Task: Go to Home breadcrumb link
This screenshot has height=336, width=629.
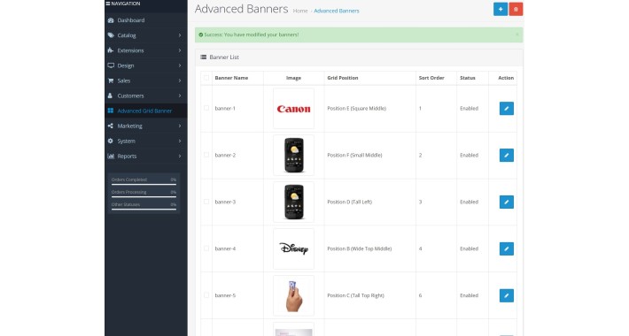Action: tap(300, 11)
